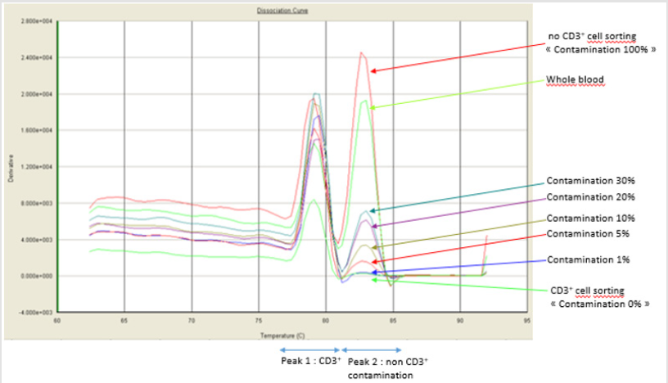Click the 'Peak 2 : non CD3+' caption
Image resolution: width=668 pixels, height=383 pixels.
coord(388,362)
